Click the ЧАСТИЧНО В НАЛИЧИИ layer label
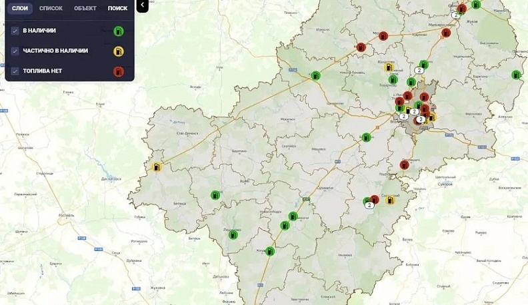The image size is (528, 305). tap(55, 51)
